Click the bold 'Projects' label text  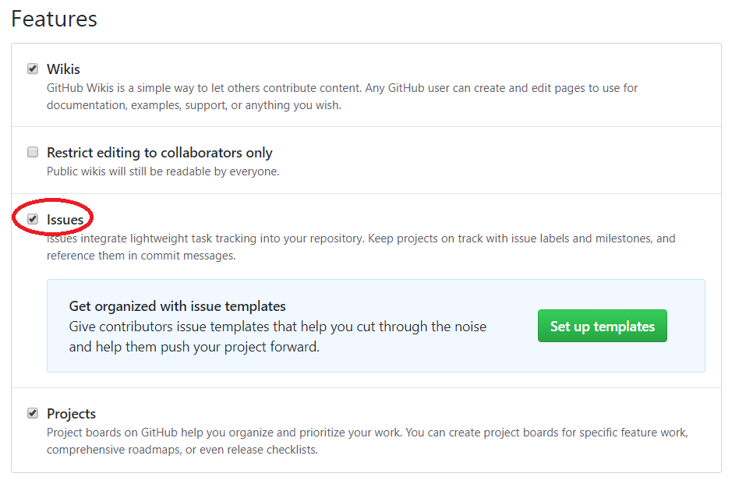coord(71,414)
